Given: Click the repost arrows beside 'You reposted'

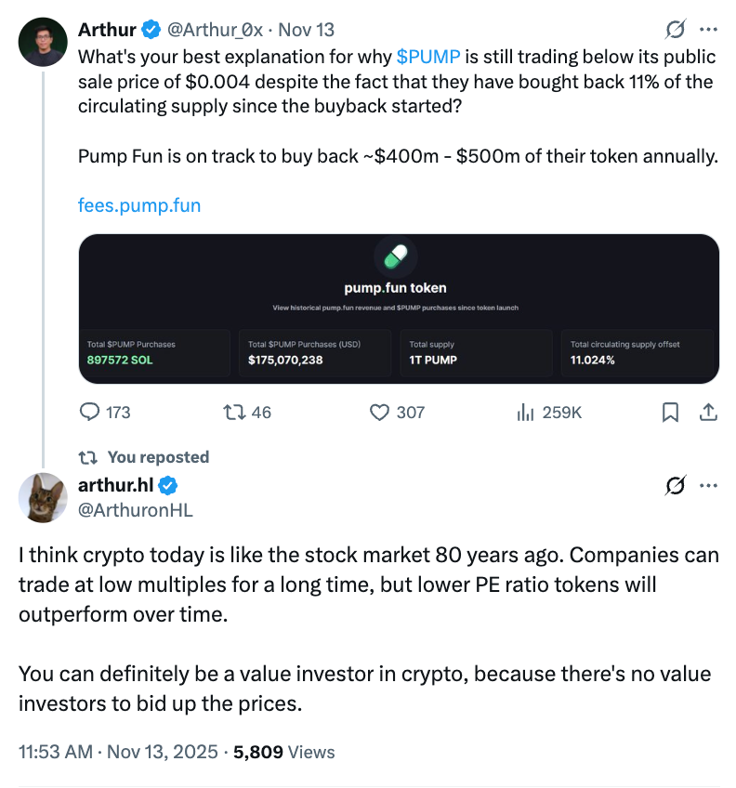Looking at the screenshot, I should point(87,456).
